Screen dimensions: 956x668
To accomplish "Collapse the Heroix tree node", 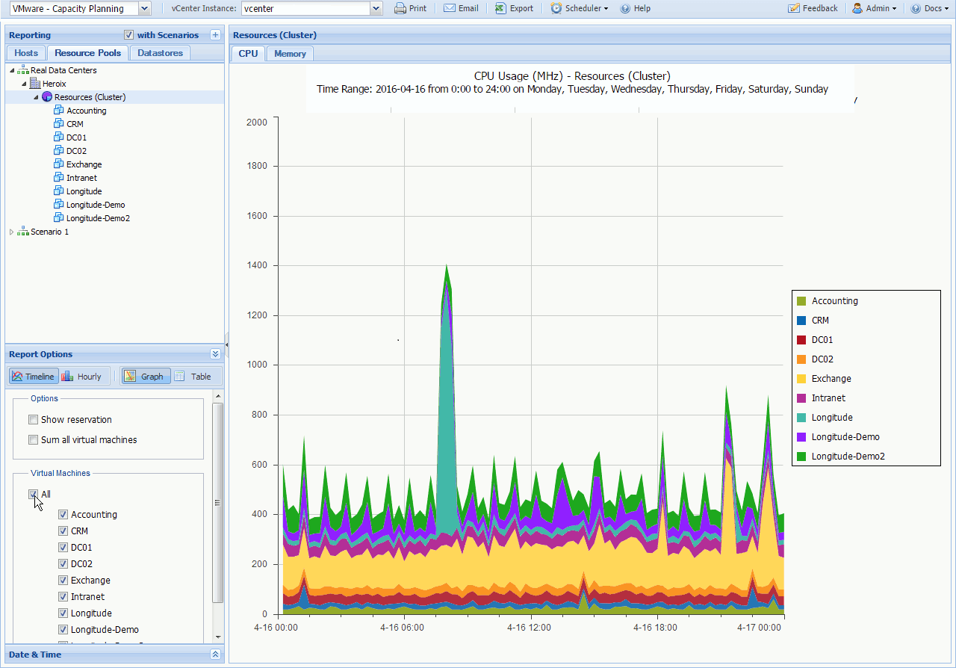I will point(24,84).
